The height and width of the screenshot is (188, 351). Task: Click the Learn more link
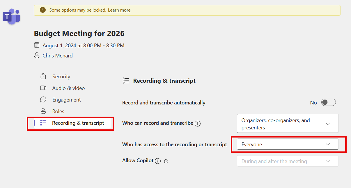(119, 10)
